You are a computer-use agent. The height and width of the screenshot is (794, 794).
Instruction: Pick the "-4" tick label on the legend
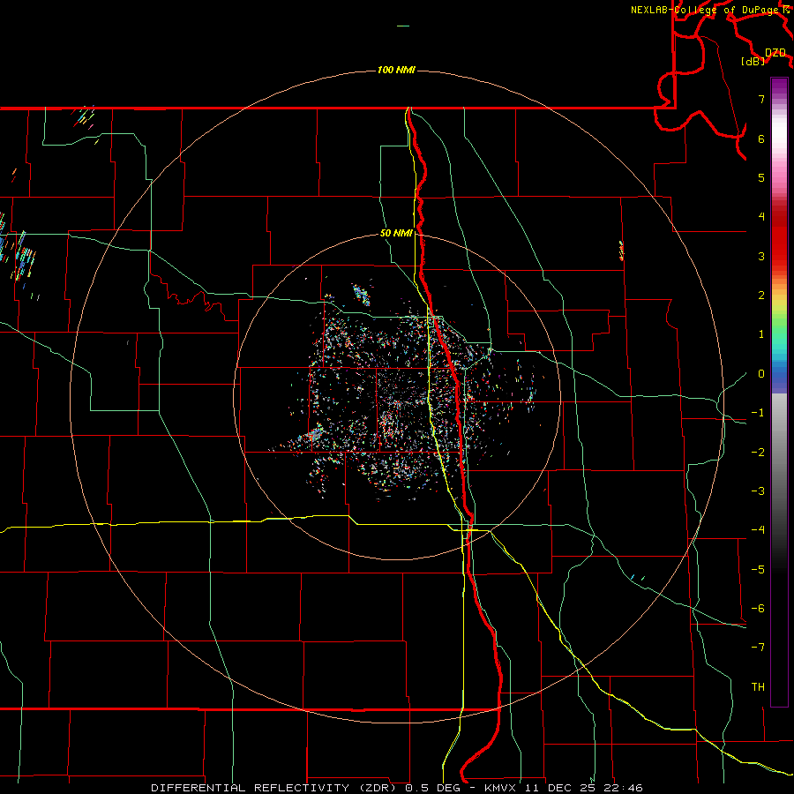758,530
